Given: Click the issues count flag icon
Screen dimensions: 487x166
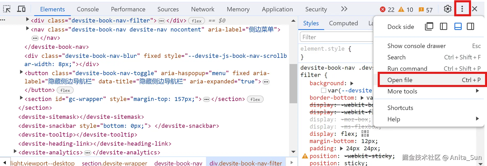Looking at the screenshot, I should pyautogui.click(x=421, y=10).
